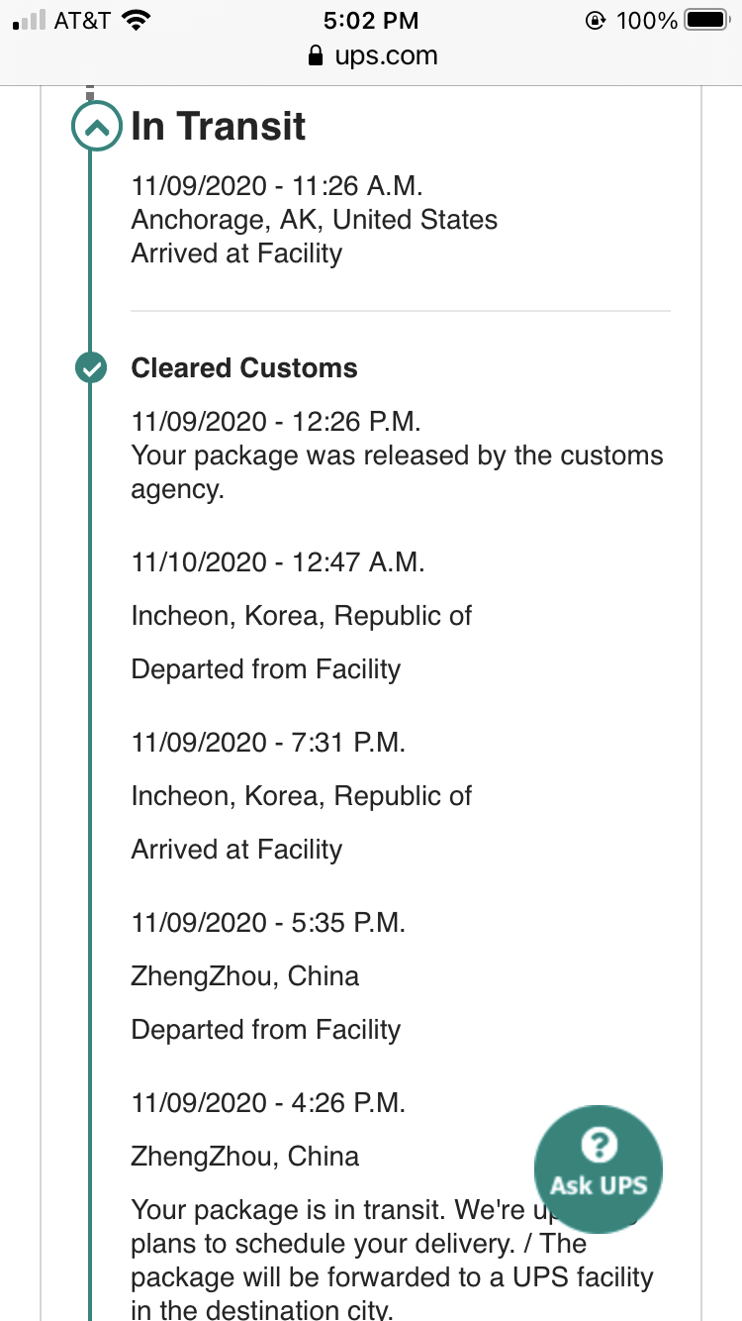This screenshot has width=742, height=1321.
Task: Tap the rotation lock status icon
Action: [596, 20]
